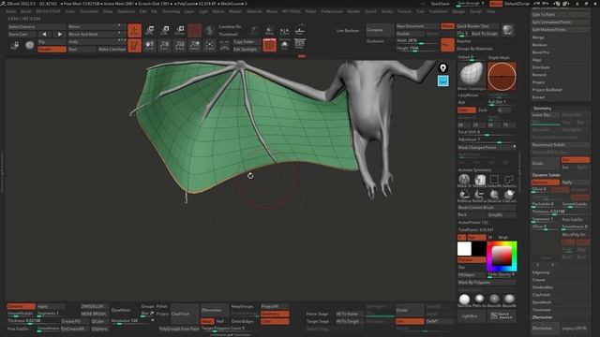
Task: Open the Transform menu
Action: click(438, 11)
